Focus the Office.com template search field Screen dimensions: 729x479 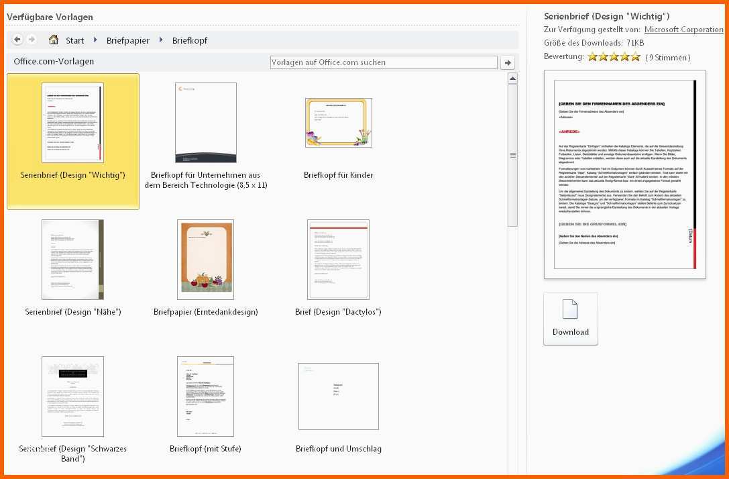384,62
